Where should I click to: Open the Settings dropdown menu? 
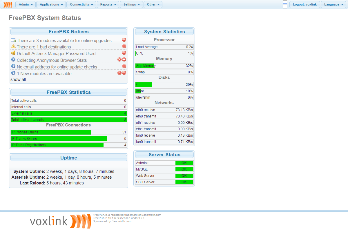click(131, 4)
